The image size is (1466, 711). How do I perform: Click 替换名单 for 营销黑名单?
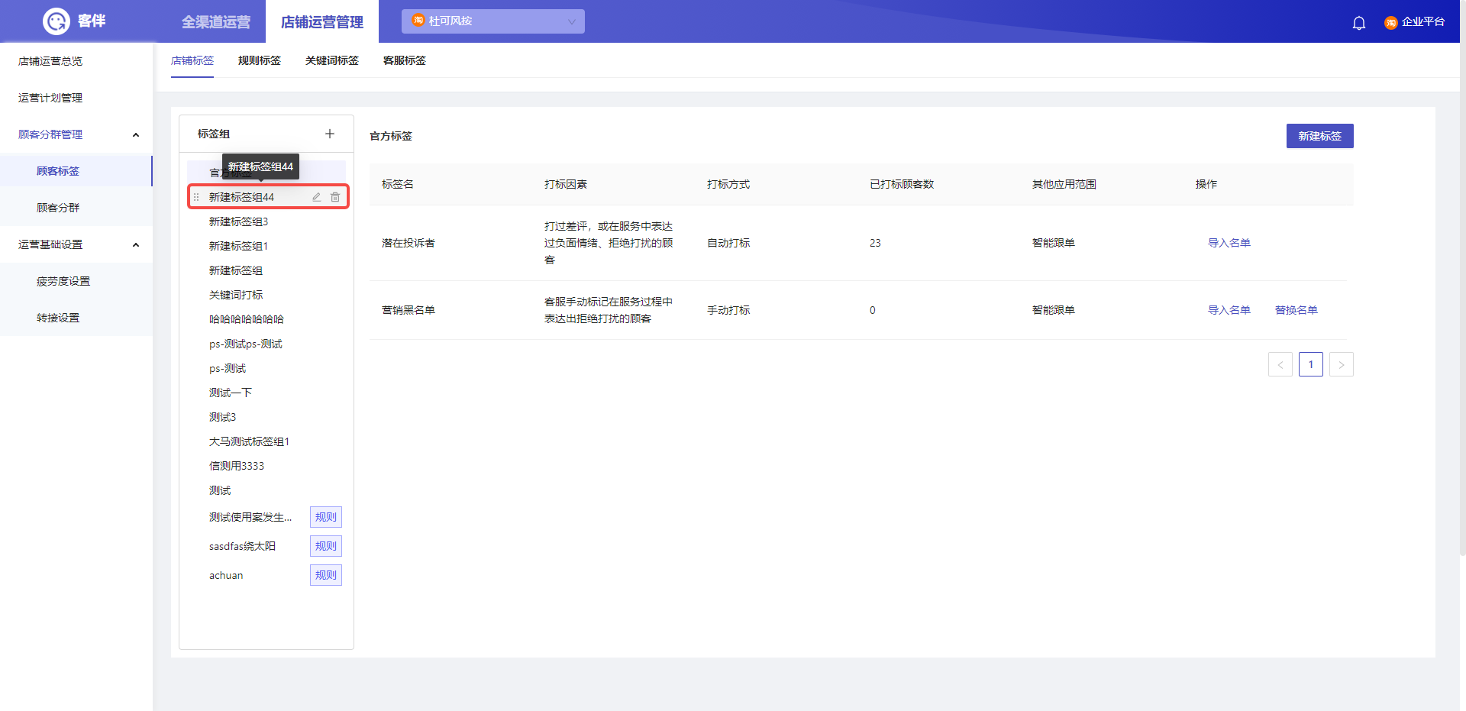pyautogui.click(x=1296, y=310)
